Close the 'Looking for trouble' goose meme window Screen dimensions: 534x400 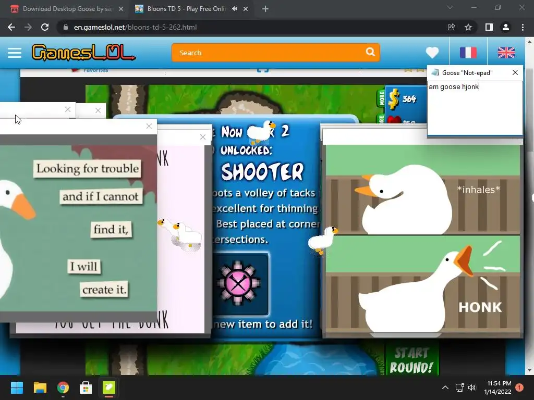click(149, 126)
